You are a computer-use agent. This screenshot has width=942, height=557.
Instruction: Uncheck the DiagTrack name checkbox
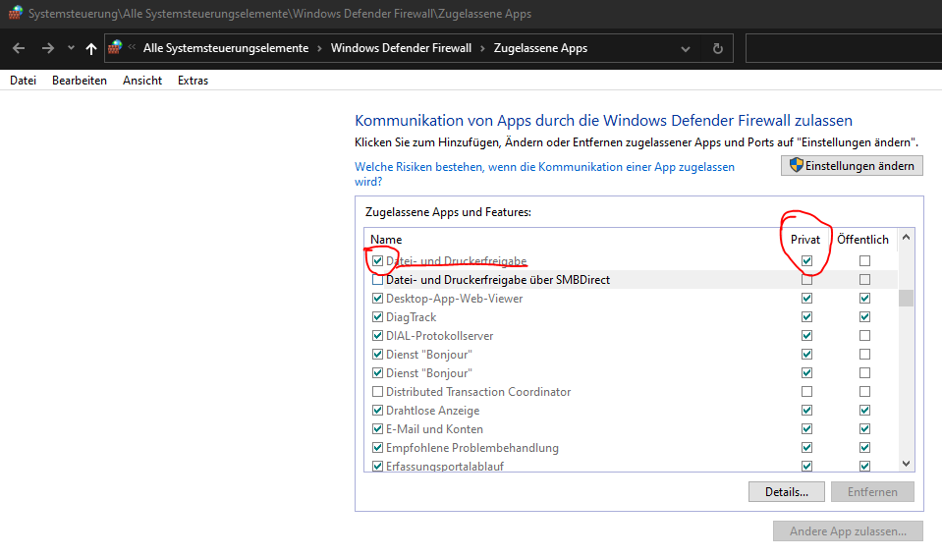377,316
